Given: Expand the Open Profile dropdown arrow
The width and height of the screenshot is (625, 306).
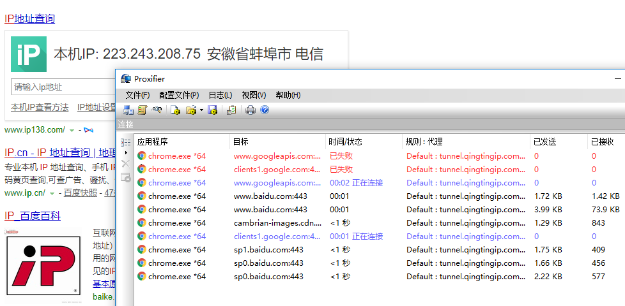Looking at the screenshot, I should click(202, 110).
